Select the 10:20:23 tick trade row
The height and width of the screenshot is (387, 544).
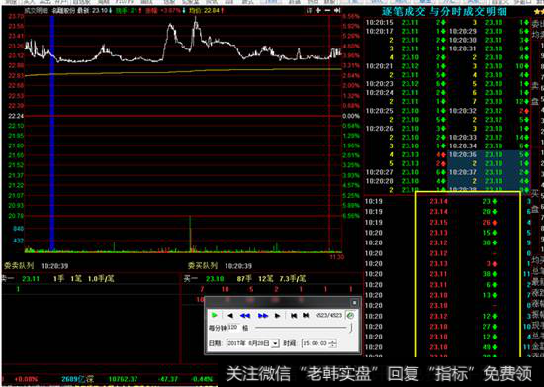coord(406,84)
